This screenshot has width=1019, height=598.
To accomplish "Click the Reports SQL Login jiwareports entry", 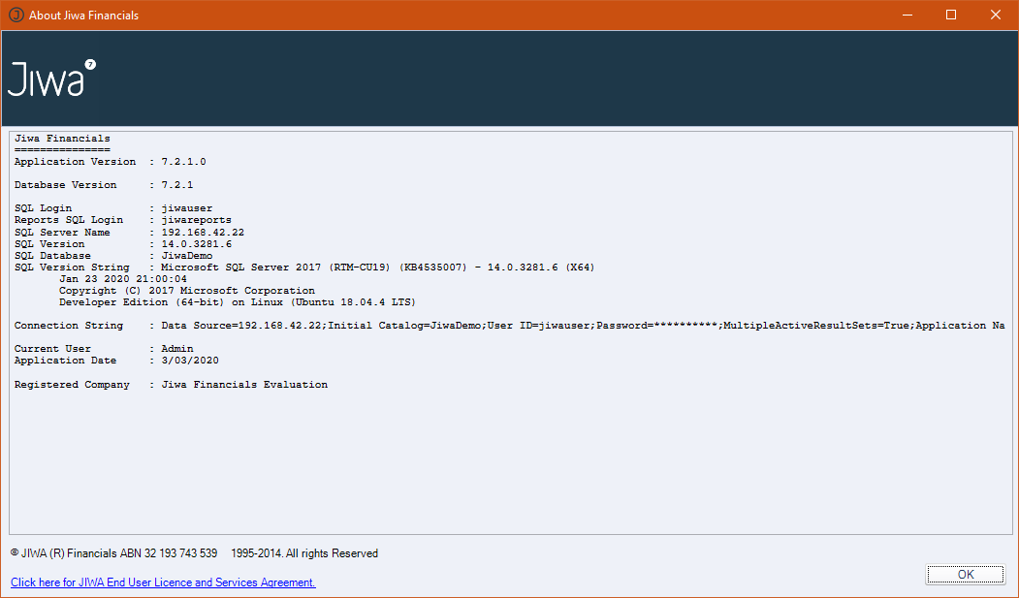I will coord(196,220).
